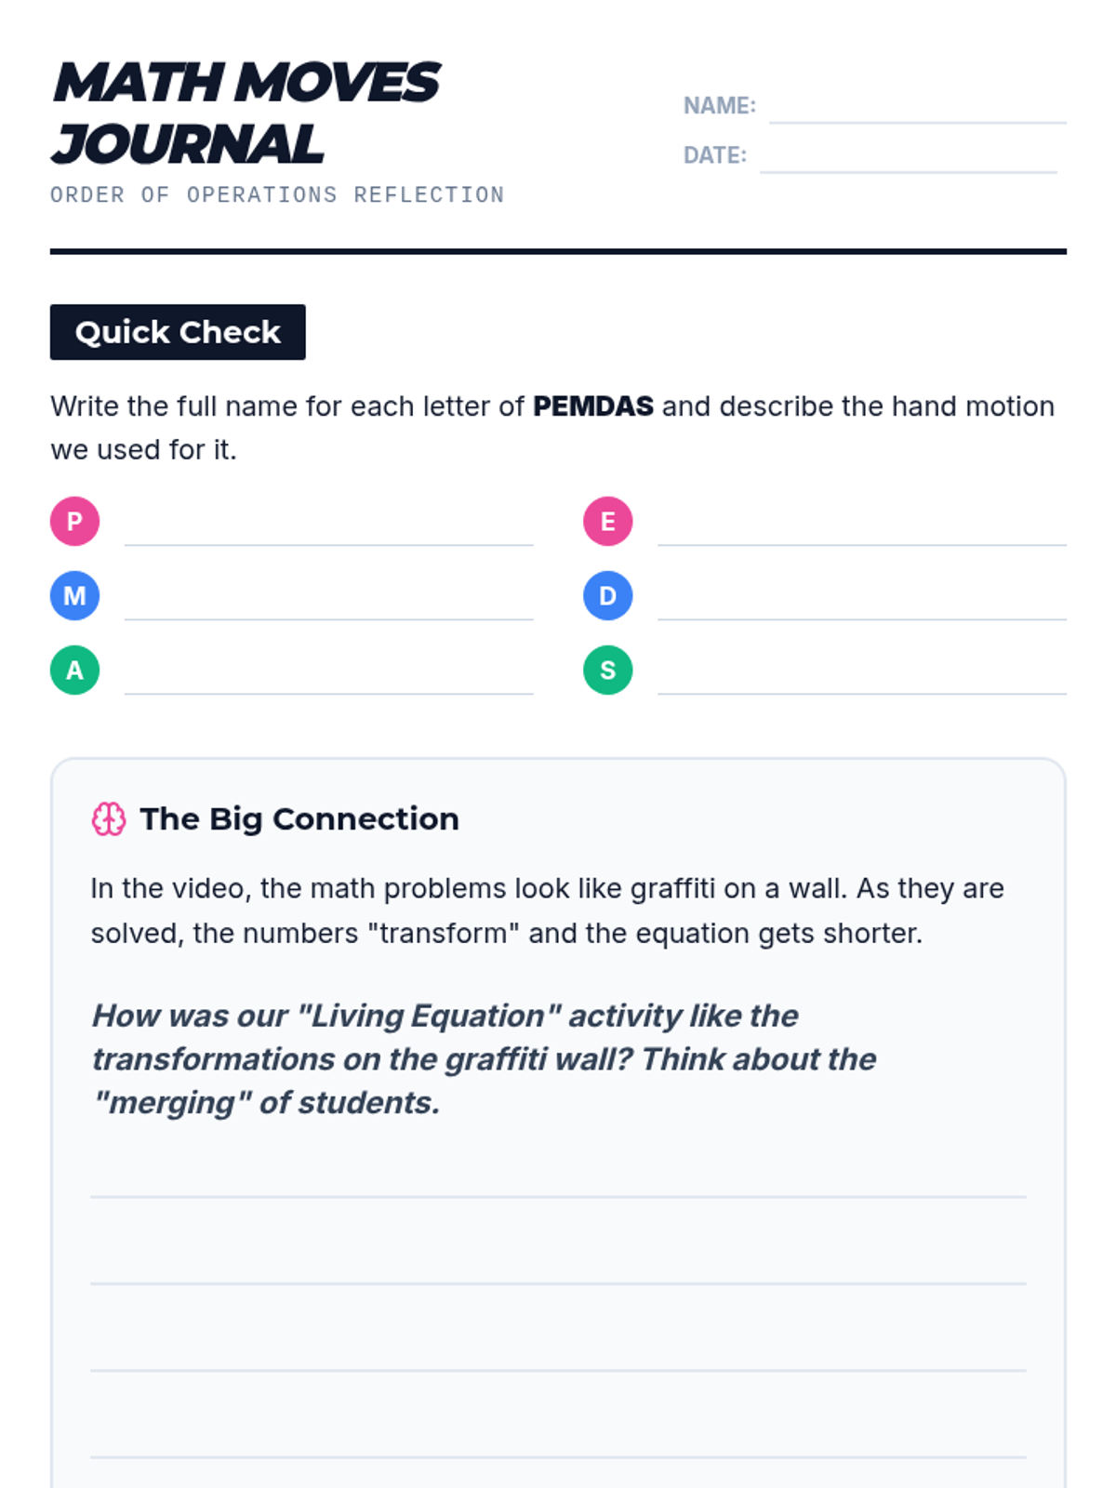The height and width of the screenshot is (1488, 1116).
Task: Click the answer line beside M
Action: pos(328,604)
